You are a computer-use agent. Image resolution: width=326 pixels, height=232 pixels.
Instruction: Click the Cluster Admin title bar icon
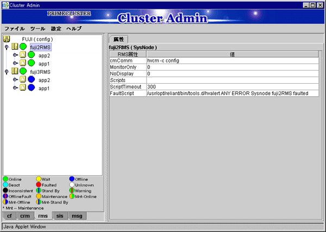coord(5,5)
